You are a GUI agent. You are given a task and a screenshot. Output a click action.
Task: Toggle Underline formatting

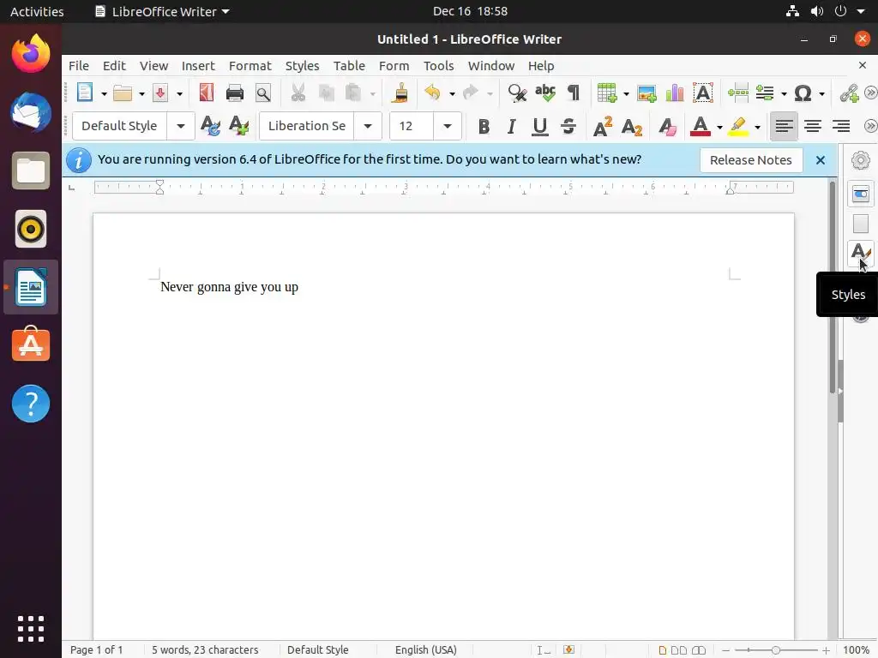pos(540,127)
